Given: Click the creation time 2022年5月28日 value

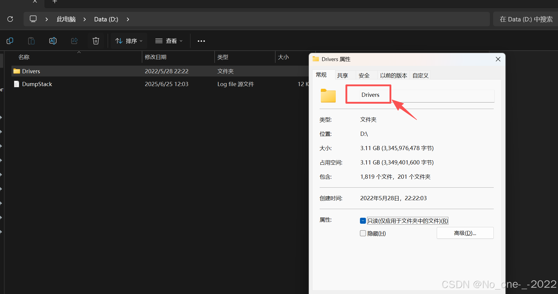Looking at the screenshot, I should (x=393, y=198).
